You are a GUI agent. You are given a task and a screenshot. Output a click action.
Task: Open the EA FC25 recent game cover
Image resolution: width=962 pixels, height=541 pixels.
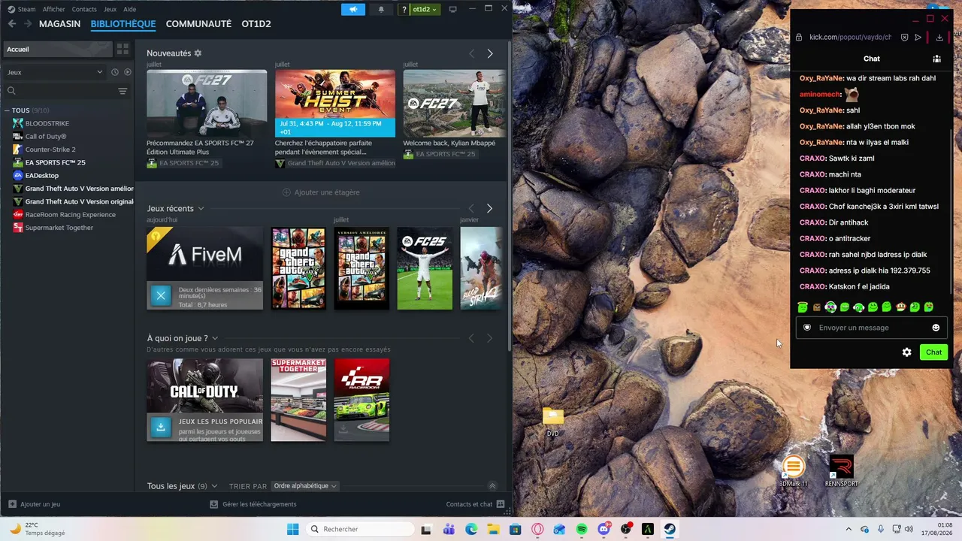pyautogui.click(x=425, y=268)
